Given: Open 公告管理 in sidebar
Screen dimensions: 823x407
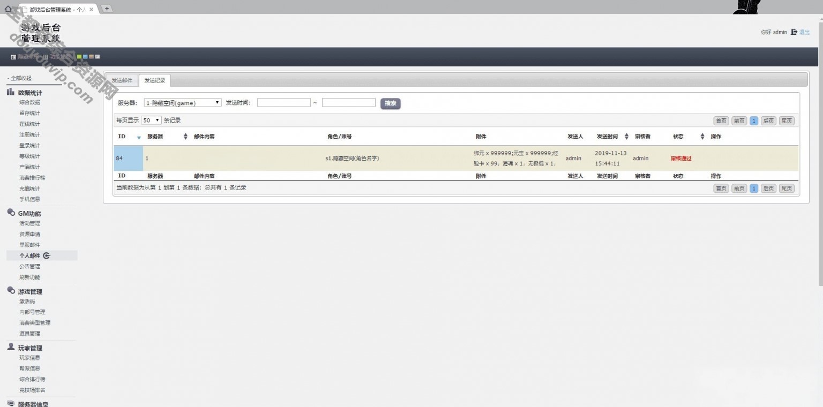Looking at the screenshot, I should 29,266.
